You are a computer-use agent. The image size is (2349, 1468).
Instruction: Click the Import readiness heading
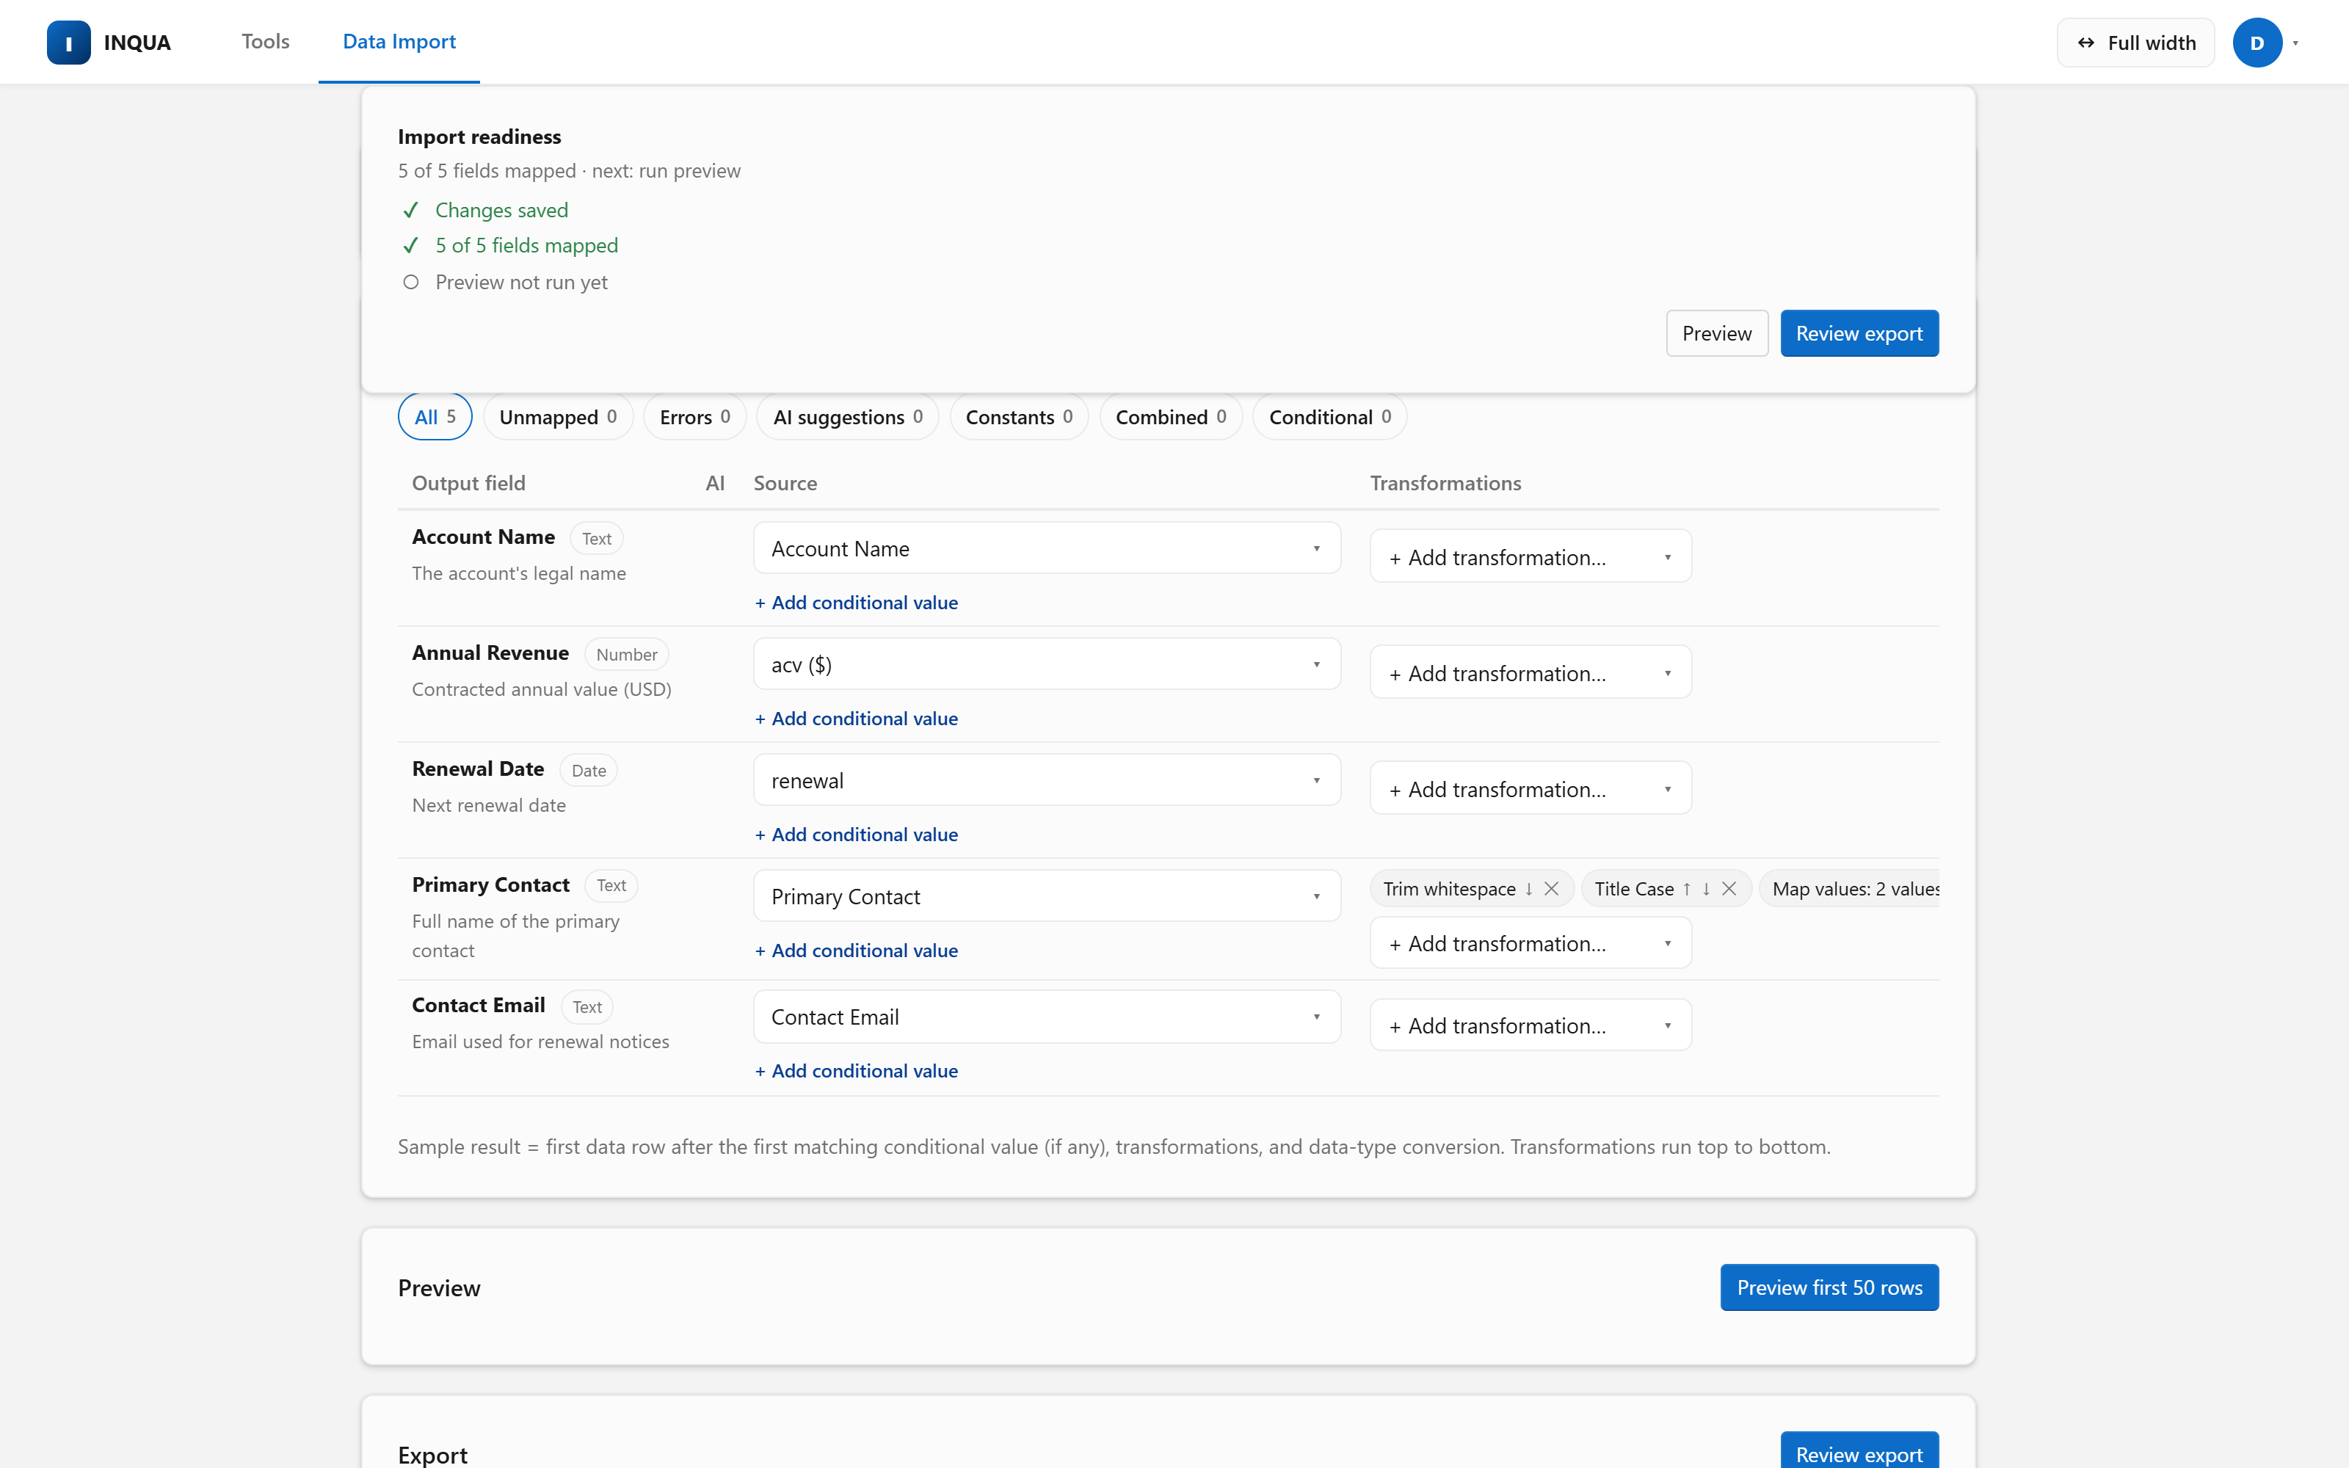coord(479,136)
